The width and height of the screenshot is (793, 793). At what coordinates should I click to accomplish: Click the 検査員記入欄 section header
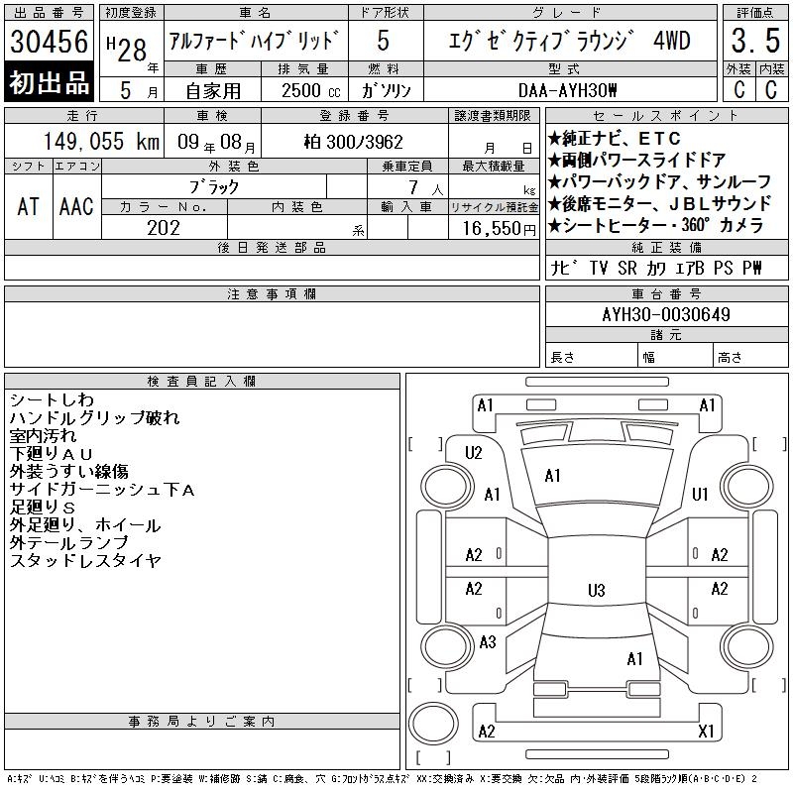pos(201,381)
